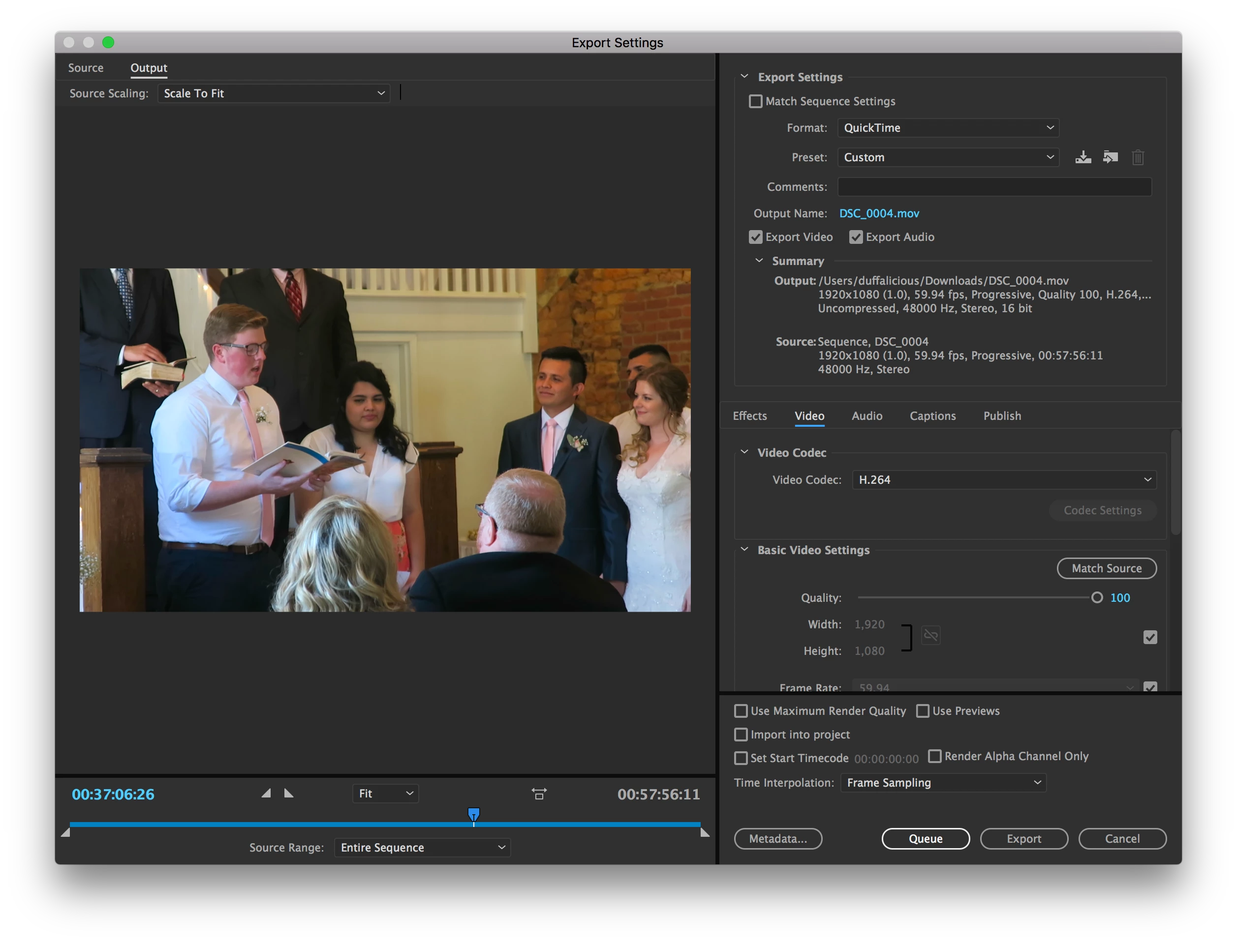Click the Comments input field
The height and width of the screenshot is (943, 1237).
click(x=994, y=187)
